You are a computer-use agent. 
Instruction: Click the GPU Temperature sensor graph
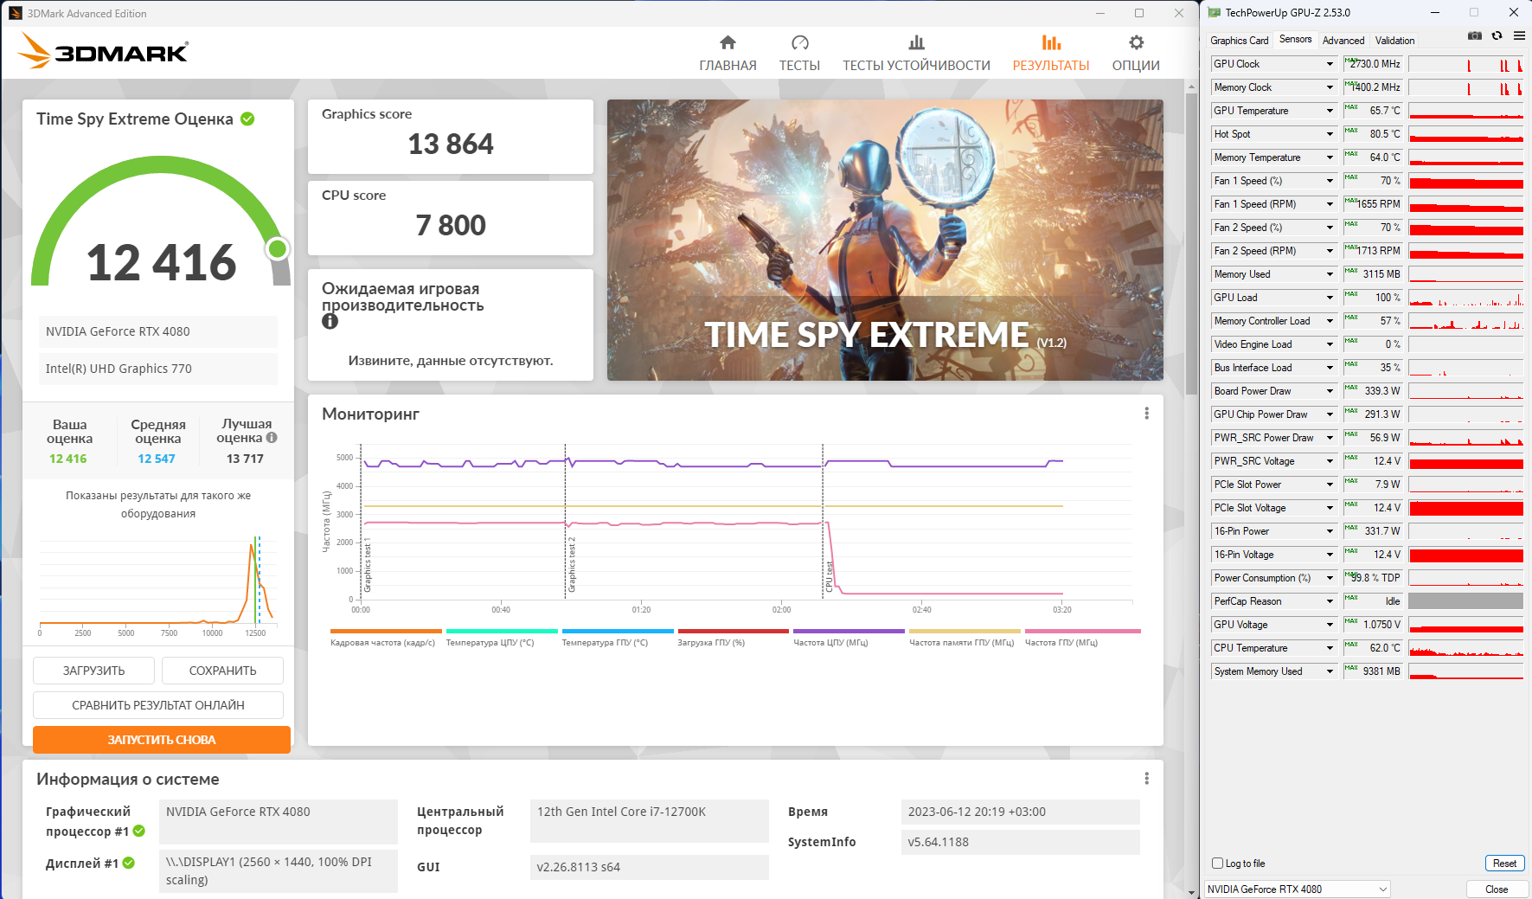click(1465, 111)
